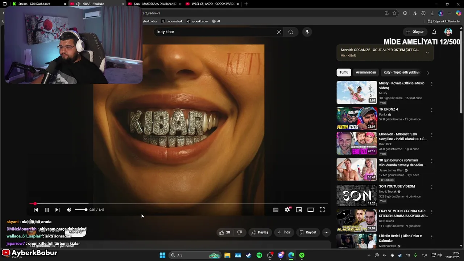
Task: Show hidden system tray icons
Action: tap(369, 255)
